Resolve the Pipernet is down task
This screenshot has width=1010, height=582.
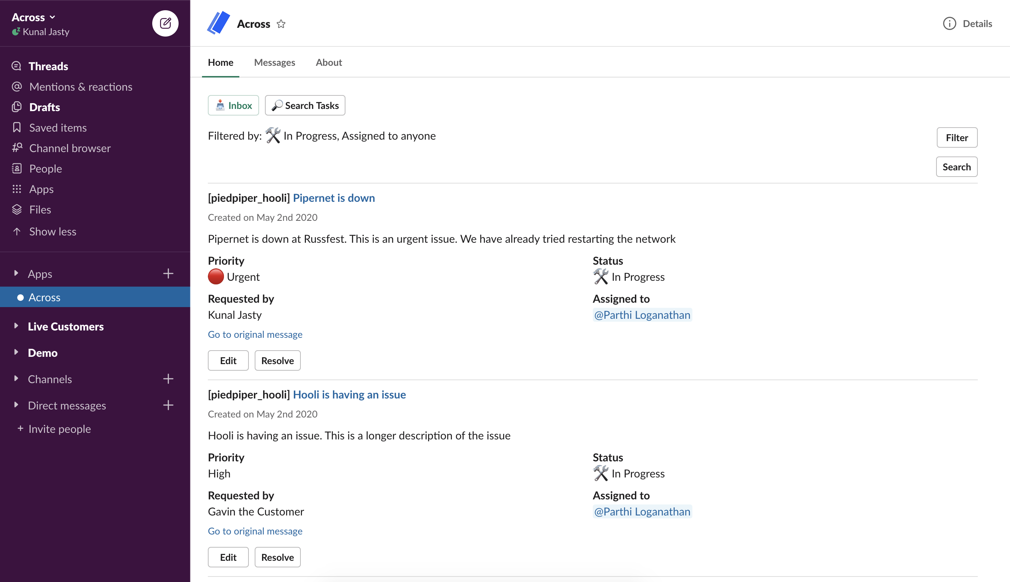277,360
